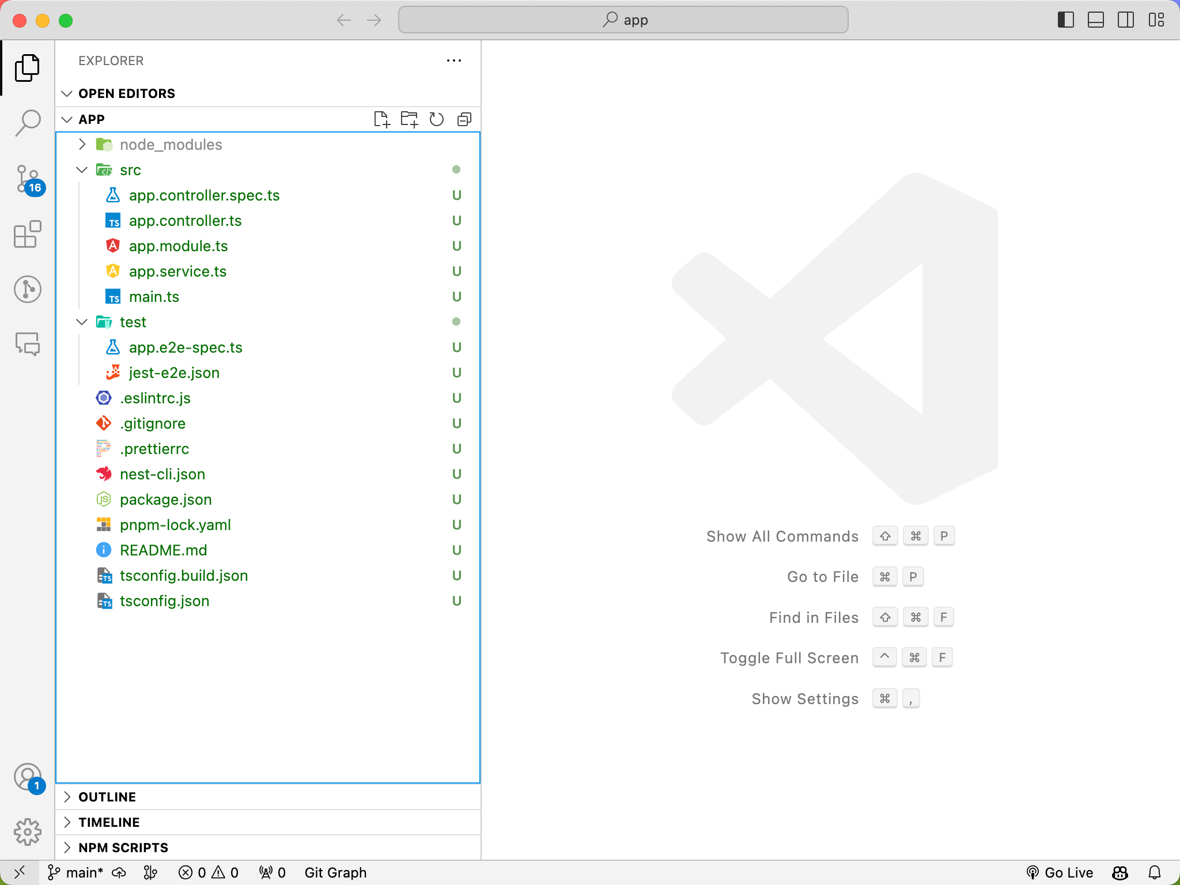
Task: Open Views and More Actions menu
Action: tap(454, 60)
